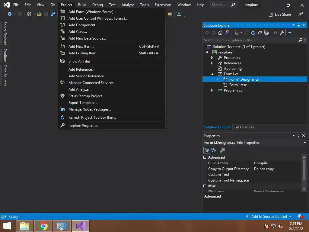Click the Home icon in Solution Explorer
This screenshot has height=232, width=309.
[220, 33]
